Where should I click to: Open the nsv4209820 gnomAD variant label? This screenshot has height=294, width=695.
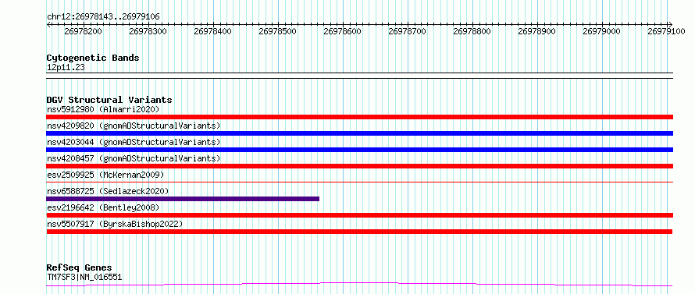point(134,126)
